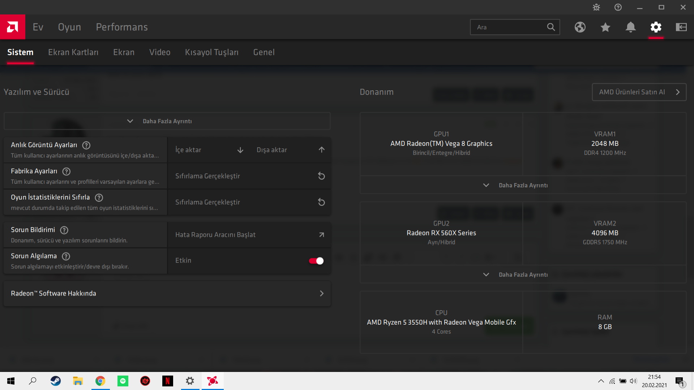Click the Wi-Fi network tray icon
This screenshot has width=694, height=390.
click(612, 381)
